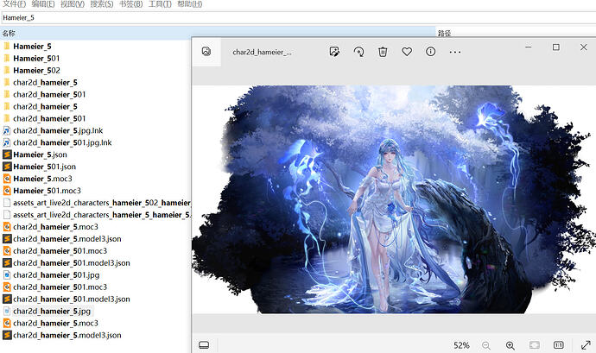596x353 pixels.
Task: Click the char2d_hameier_... title in Photos
Action: (x=262, y=52)
